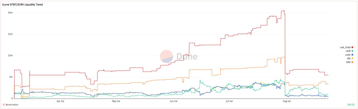Viewport: 358px width, 109px height.
Task: Hide the usdt series via legend label
Action: (348, 51)
